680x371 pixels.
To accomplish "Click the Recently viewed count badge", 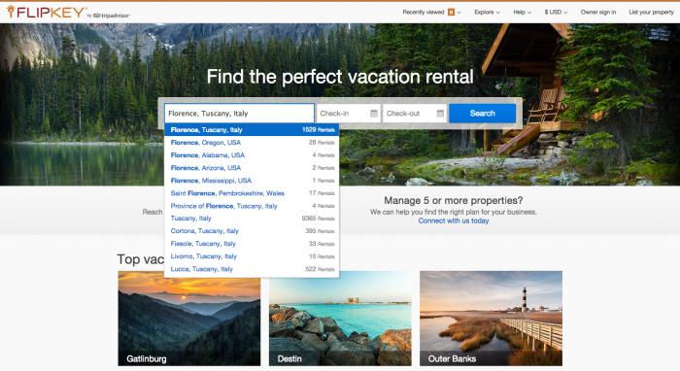I will coord(451,12).
